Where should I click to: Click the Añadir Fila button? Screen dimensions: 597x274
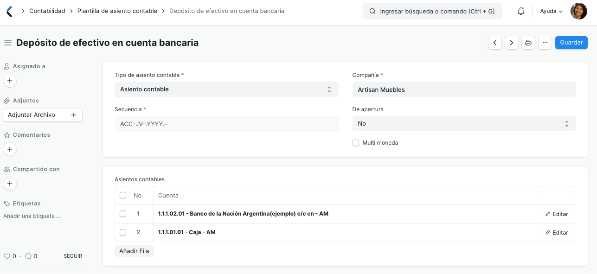(134, 251)
